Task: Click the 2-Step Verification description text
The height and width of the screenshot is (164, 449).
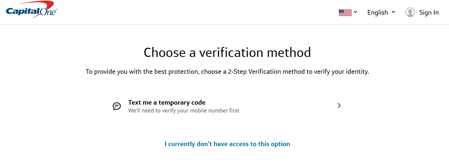Action: [x=227, y=72]
